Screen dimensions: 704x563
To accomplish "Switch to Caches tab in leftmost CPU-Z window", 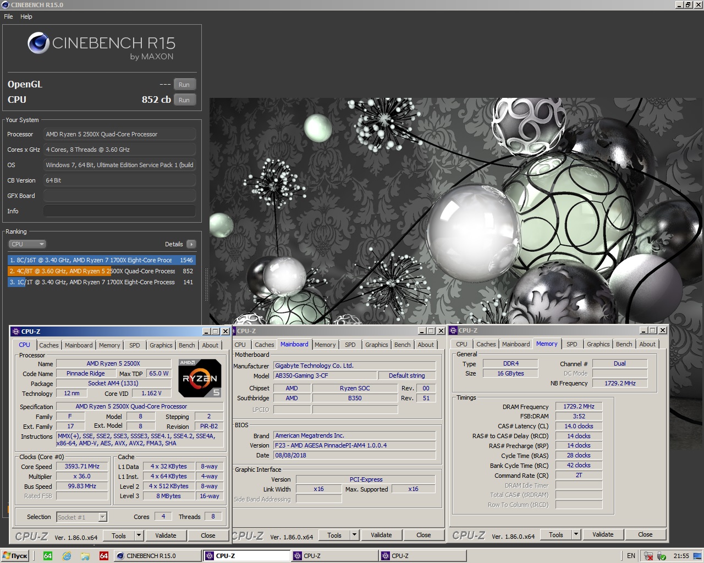I will tap(48, 345).
